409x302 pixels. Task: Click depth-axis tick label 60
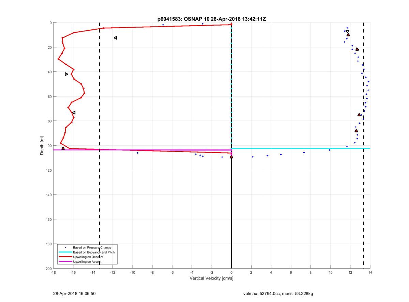pyautogui.click(x=49, y=97)
